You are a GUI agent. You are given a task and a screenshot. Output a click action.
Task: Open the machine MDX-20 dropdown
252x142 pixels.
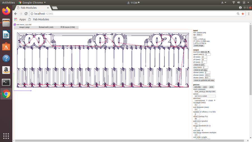click(205, 52)
